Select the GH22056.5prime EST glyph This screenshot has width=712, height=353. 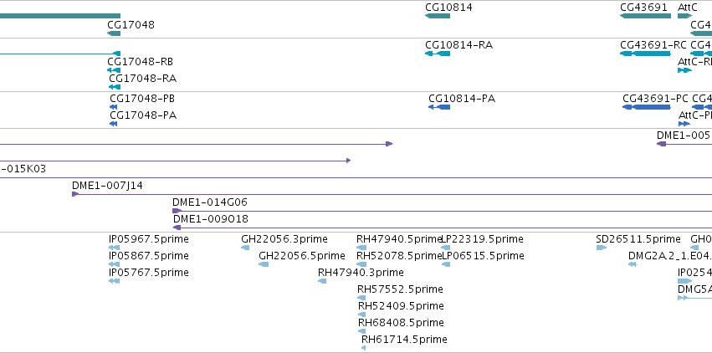tap(264, 264)
